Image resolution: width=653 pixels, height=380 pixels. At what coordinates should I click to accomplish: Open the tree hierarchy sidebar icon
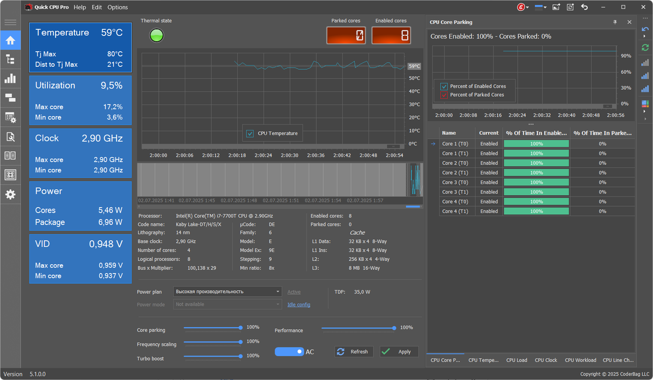pyautogui.click(x=10, y=60)
